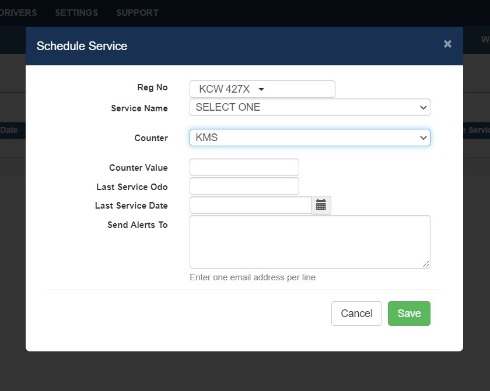
Task: Click the Reg No label
Action: pyautogui.click(x=152, y=87)
